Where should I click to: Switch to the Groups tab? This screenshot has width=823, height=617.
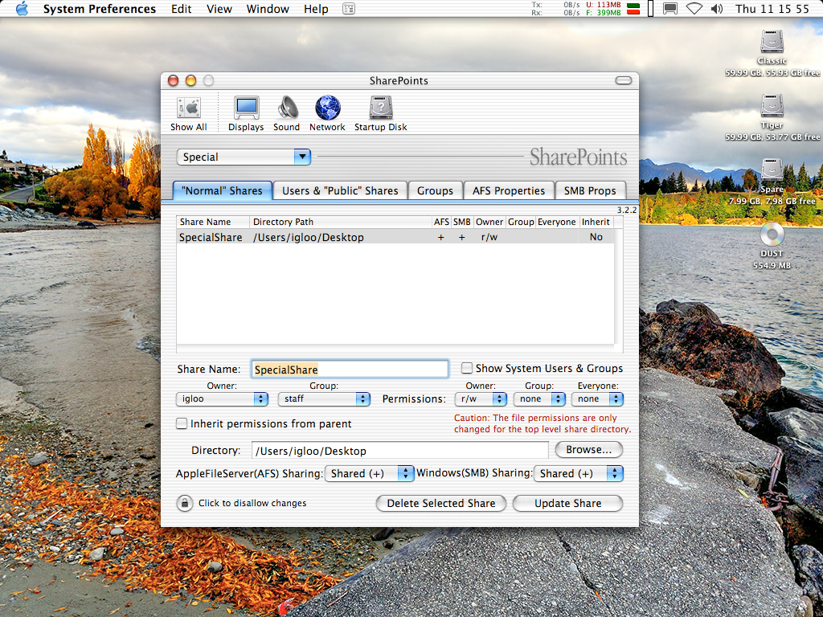click(435, 190)
